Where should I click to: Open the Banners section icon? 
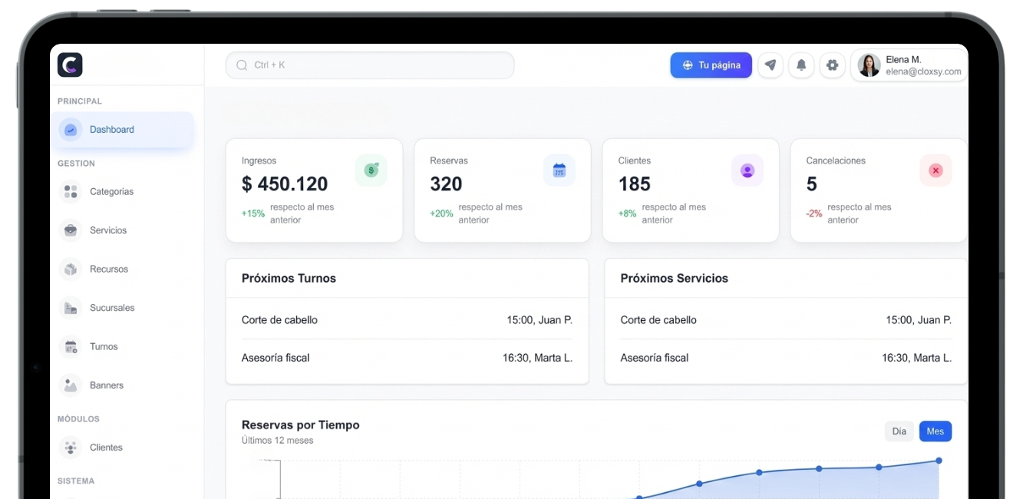pos(70,385)
